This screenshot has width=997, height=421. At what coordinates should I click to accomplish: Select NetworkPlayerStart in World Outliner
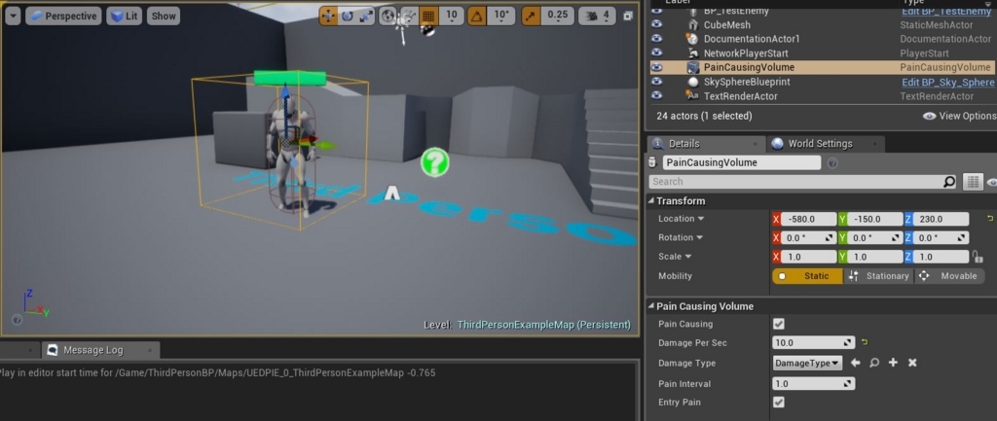pyautogui.click(x=747, y=53)
